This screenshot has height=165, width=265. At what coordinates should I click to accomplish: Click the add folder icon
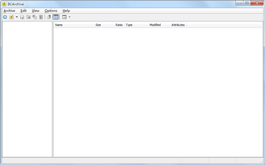(x=28, y=17)
